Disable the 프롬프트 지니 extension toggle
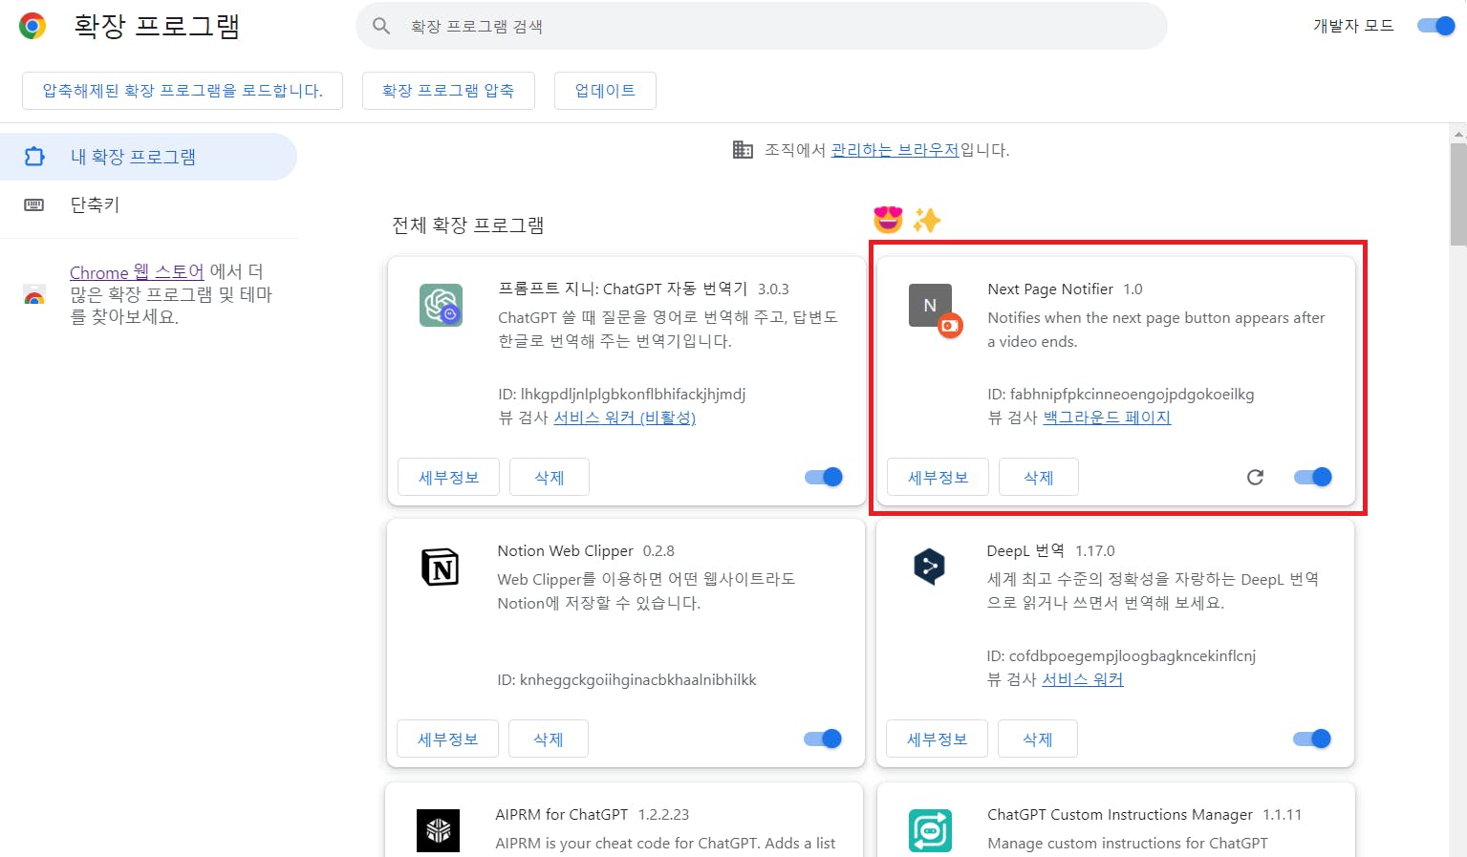 pos(824,477)
